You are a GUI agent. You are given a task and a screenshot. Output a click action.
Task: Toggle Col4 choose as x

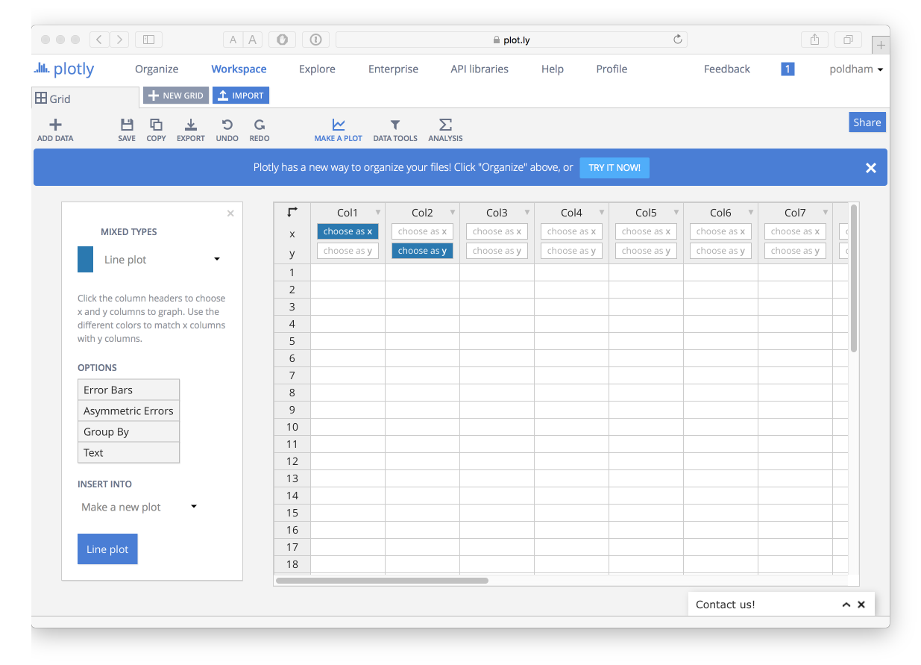pyautogui.click(x=571, y=231)
